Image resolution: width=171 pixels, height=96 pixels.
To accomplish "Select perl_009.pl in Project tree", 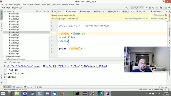I will (x=15, y=22).
